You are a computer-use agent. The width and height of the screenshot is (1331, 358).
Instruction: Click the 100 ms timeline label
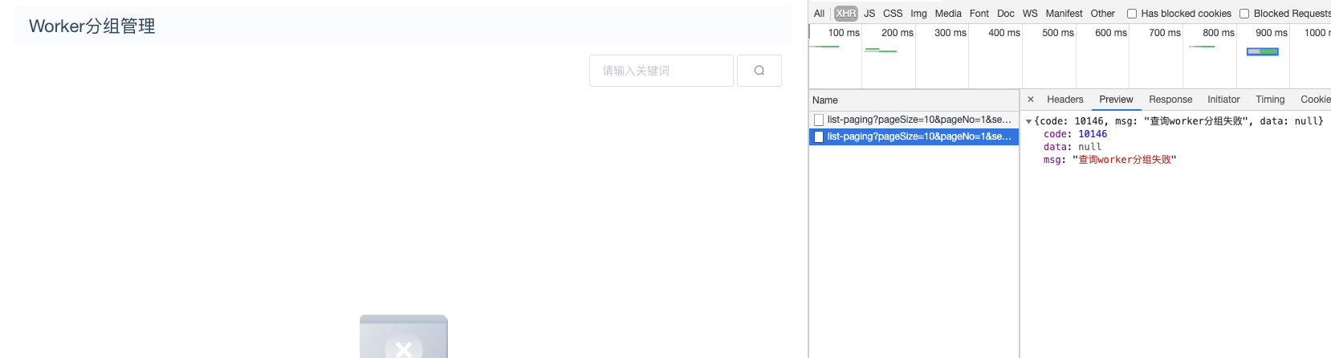click(844, 33)
